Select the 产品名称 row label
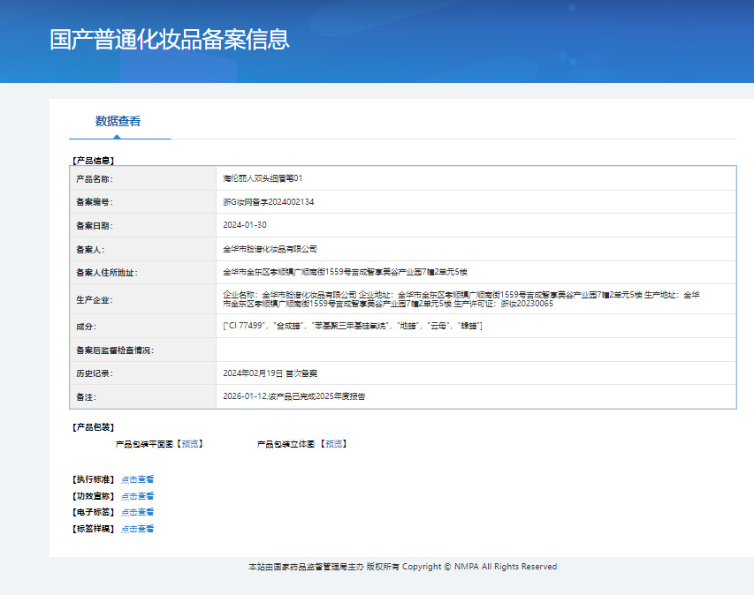Viewport: 754px width, 595px height. point(95,178)
